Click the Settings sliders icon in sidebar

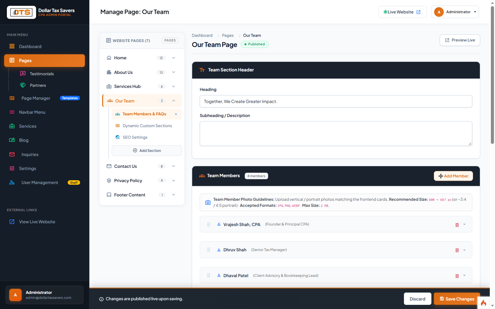coord(12,168)
